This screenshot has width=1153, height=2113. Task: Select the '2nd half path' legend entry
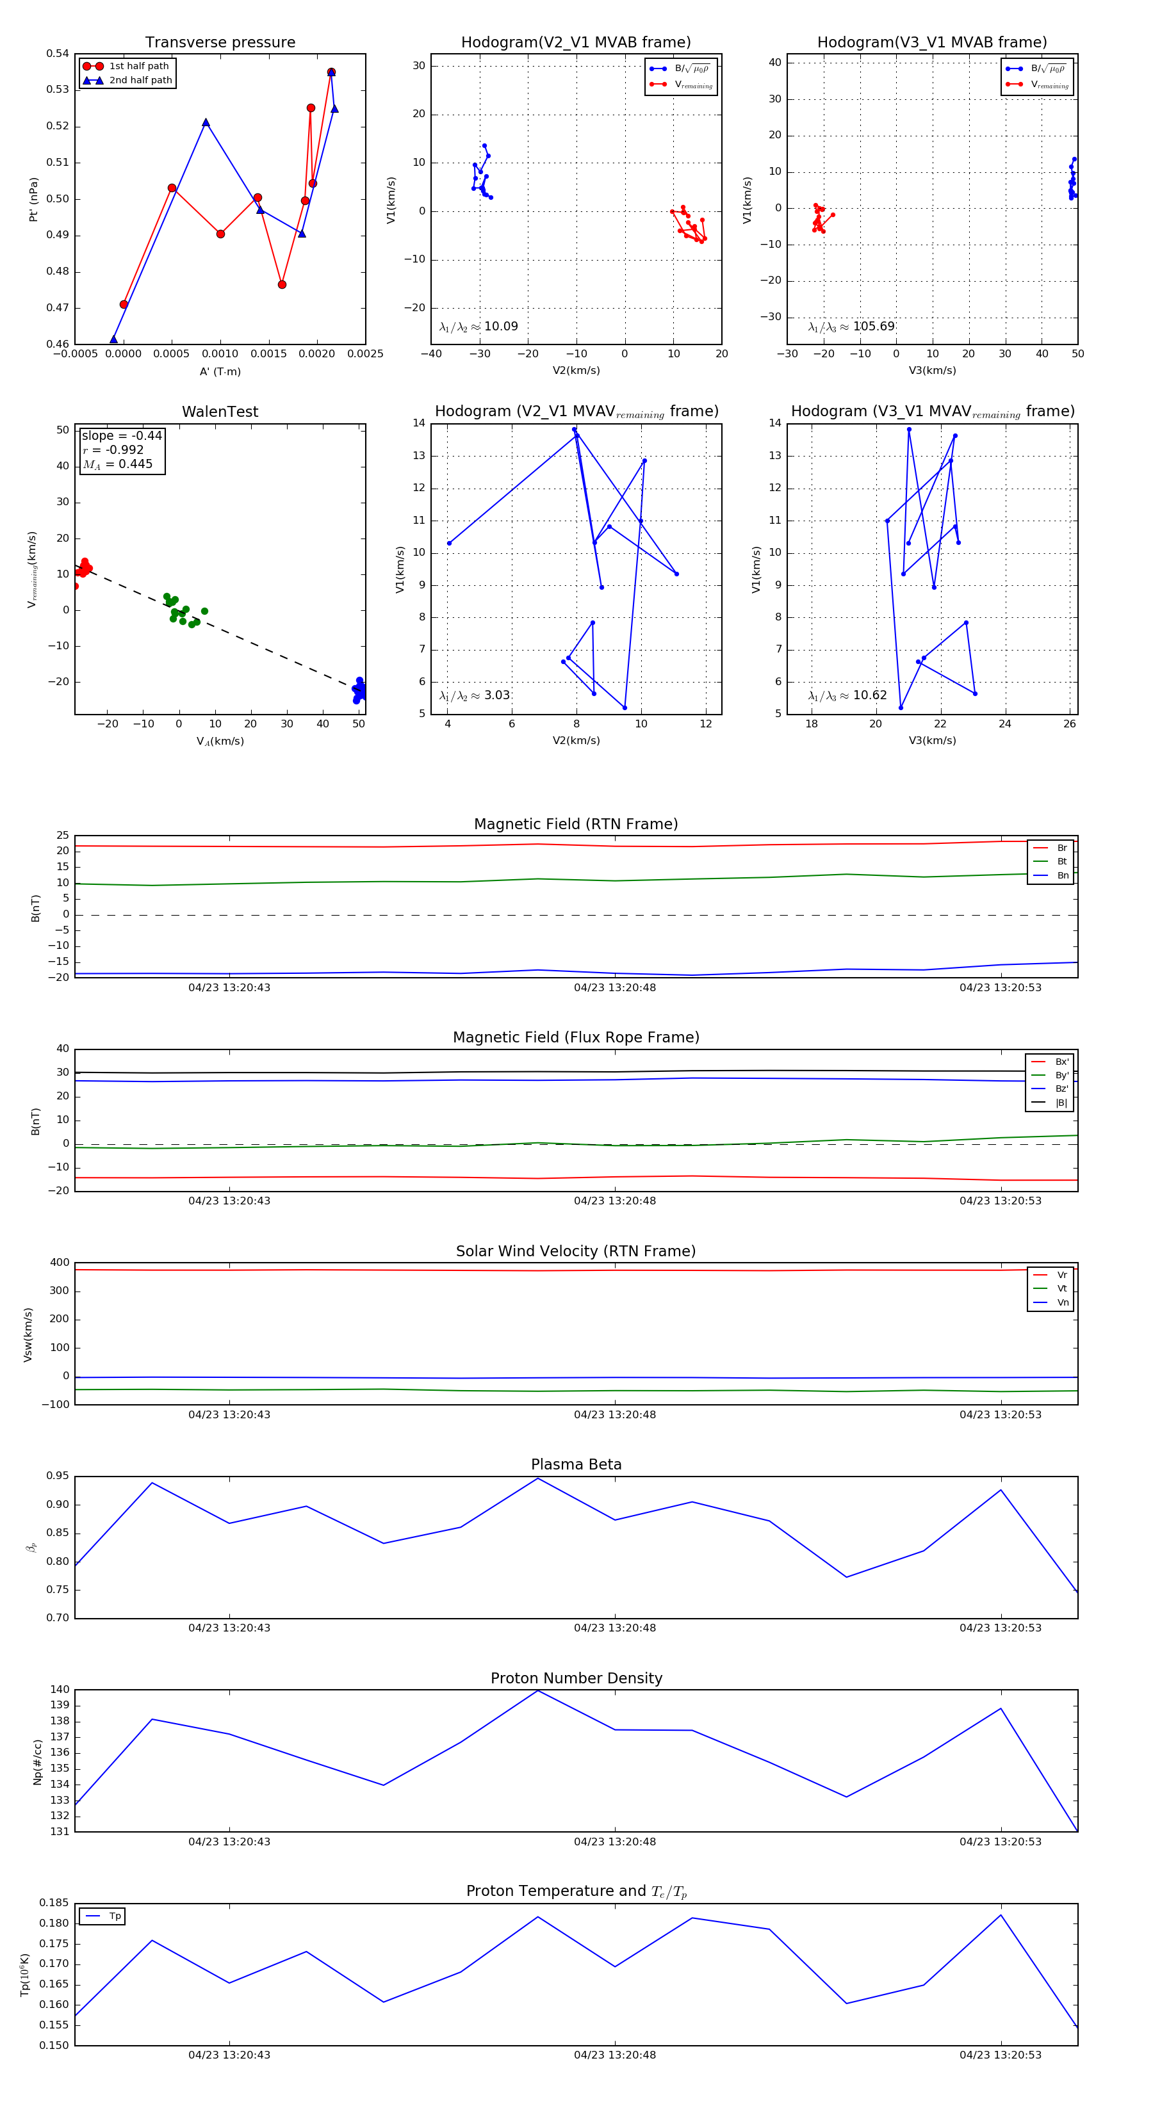(127, 81)
